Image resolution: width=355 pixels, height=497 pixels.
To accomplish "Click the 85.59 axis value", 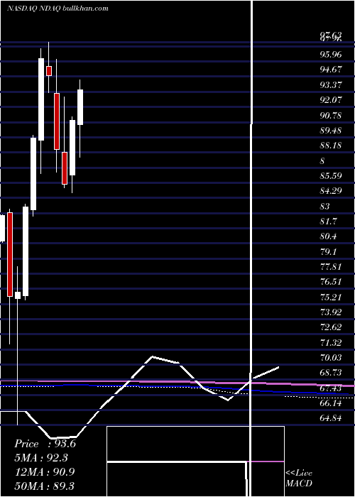I will coord(331,175).
